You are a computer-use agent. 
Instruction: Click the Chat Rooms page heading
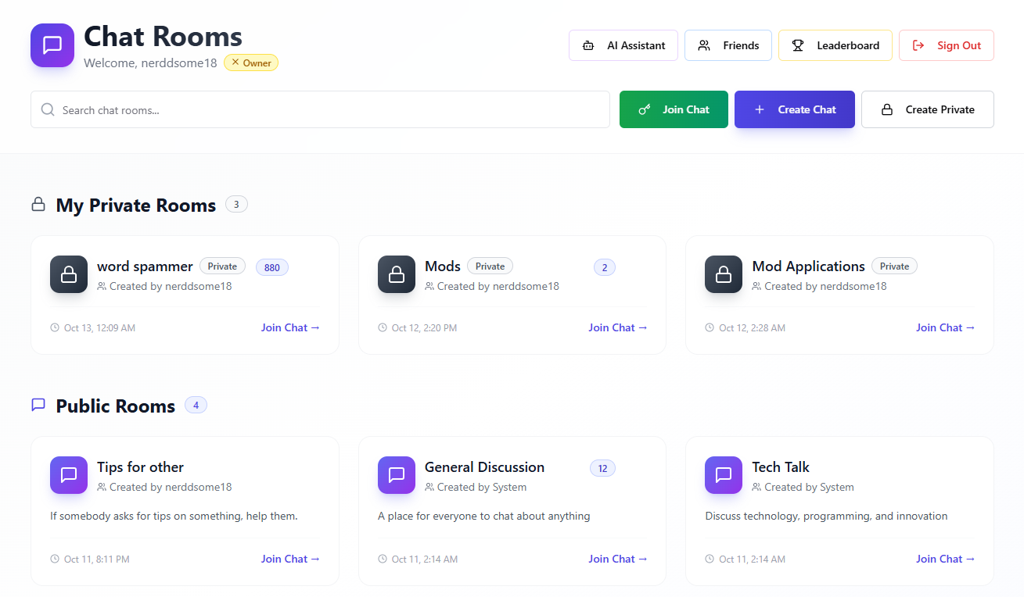coord(163,36)
